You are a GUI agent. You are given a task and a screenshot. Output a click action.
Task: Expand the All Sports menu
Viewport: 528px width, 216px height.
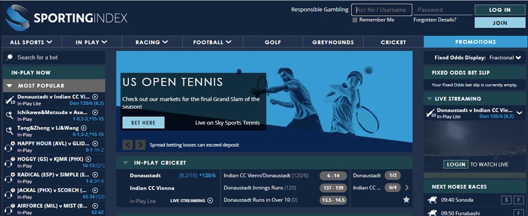(x=31, y=42)
